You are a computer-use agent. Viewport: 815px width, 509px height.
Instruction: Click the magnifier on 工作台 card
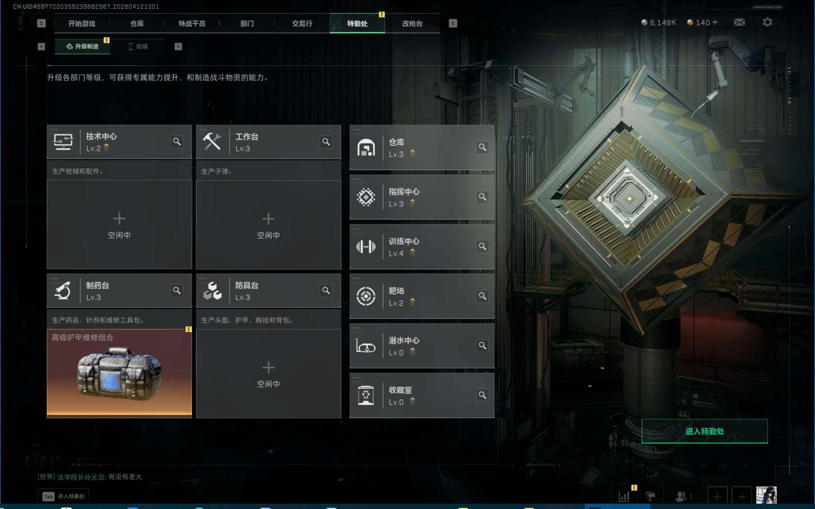326,141
